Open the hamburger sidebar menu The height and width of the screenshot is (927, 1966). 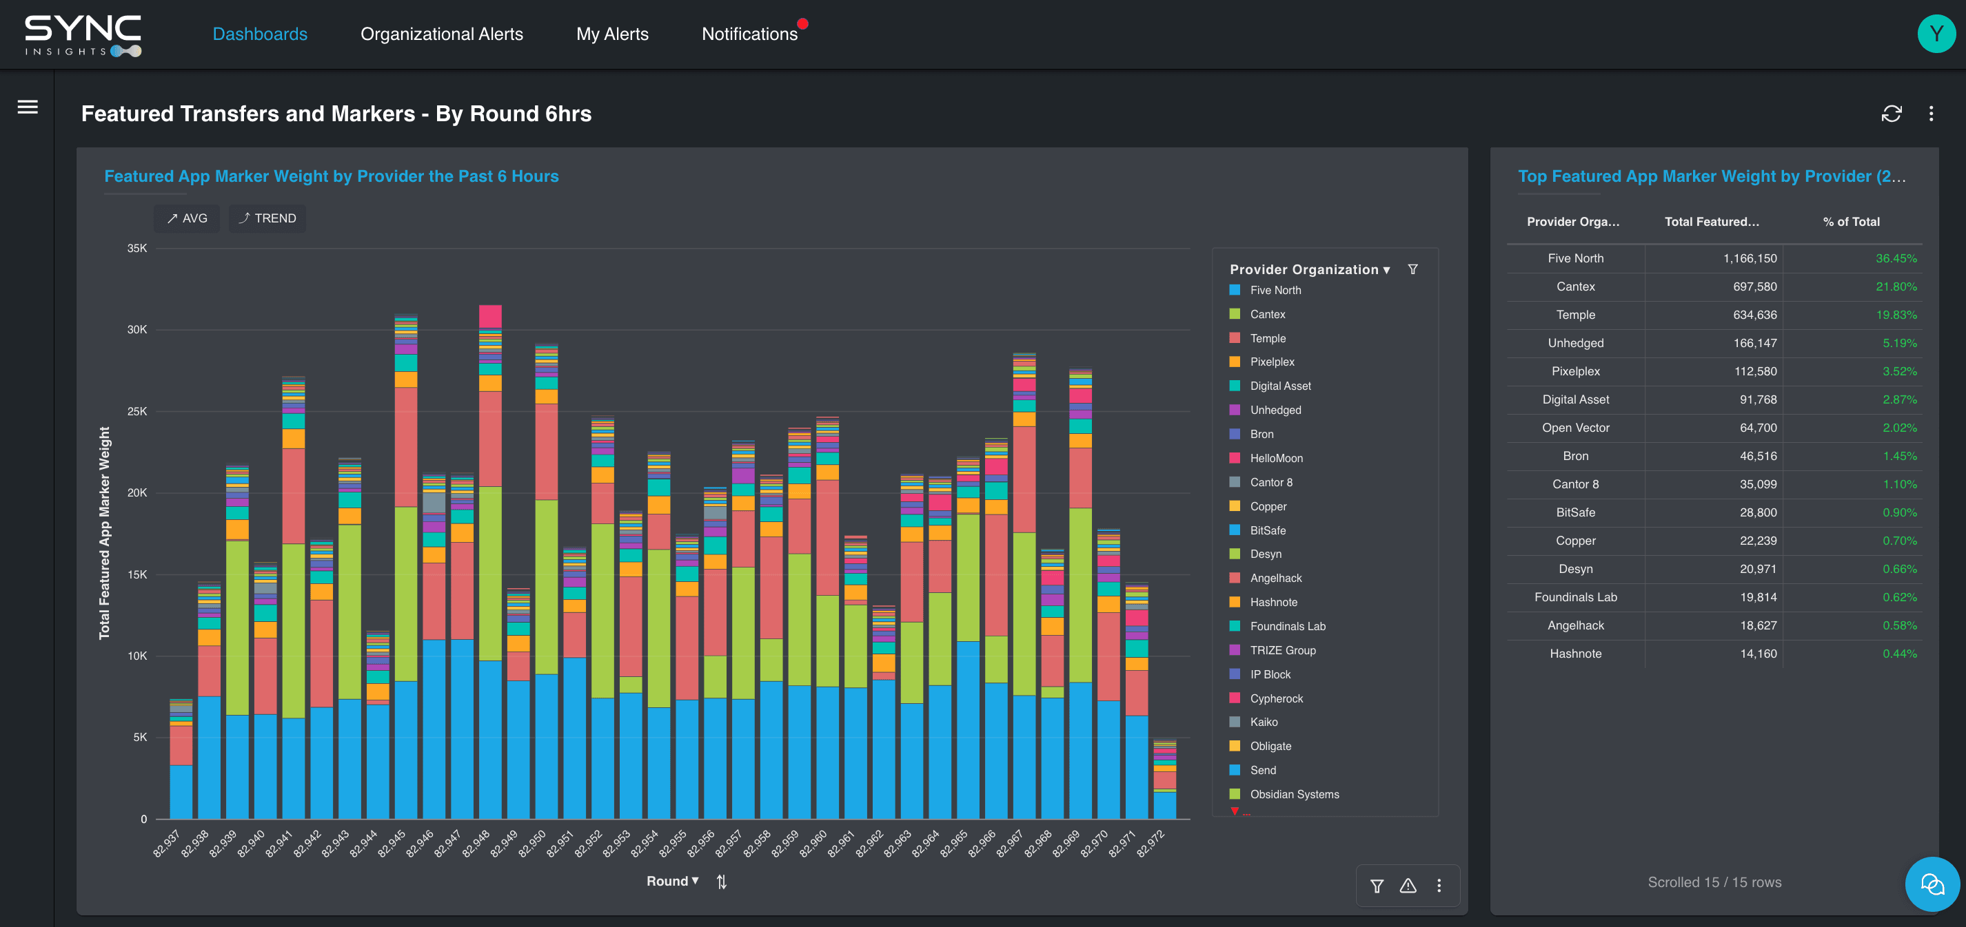[28, 107]
